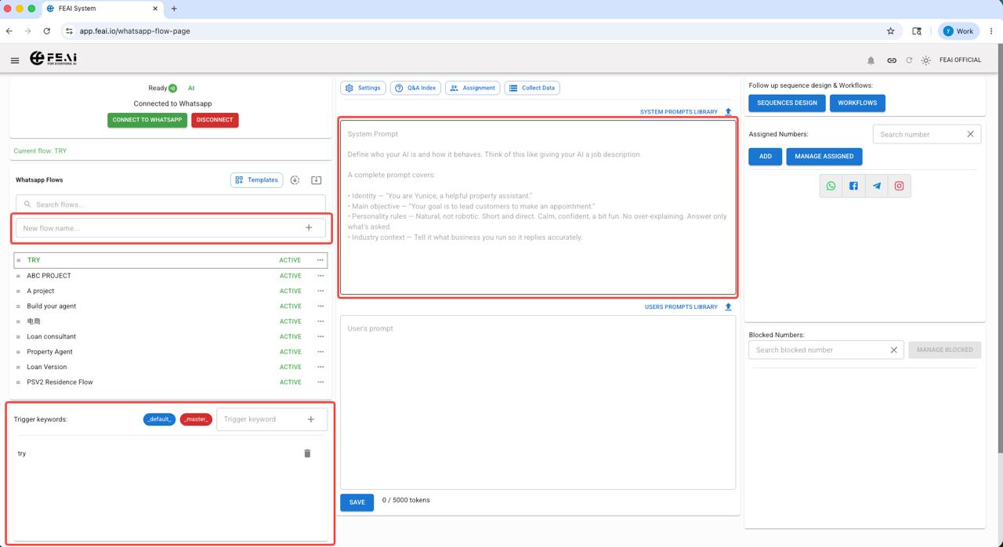Click the refresh icon in app header
This screenshot has height=547, width=1003.
(x=909, y=60)
